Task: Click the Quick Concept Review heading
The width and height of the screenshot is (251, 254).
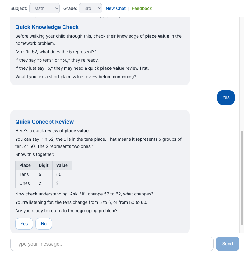Action: click(x=44, y=122)
